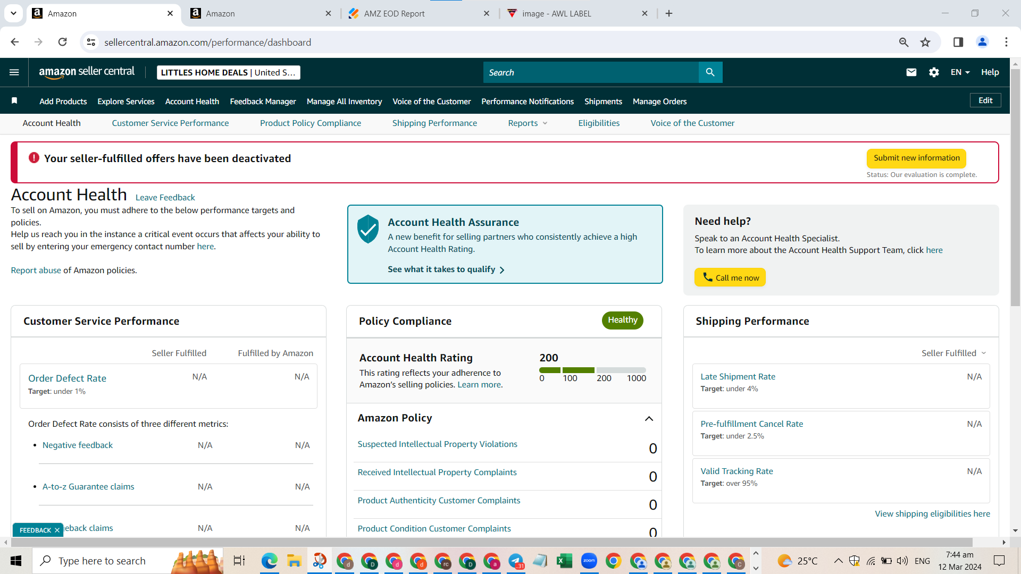The image size is (1021, 574).
Task: Open the Product Policy Compliance tab
Action: tap(311, 123)
